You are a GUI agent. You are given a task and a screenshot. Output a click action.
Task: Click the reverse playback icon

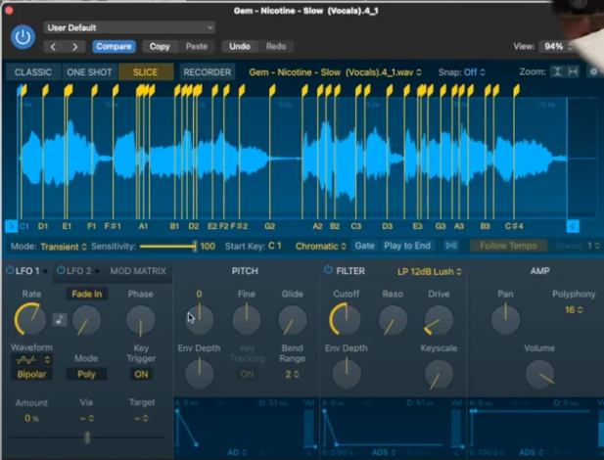point(451,246)
